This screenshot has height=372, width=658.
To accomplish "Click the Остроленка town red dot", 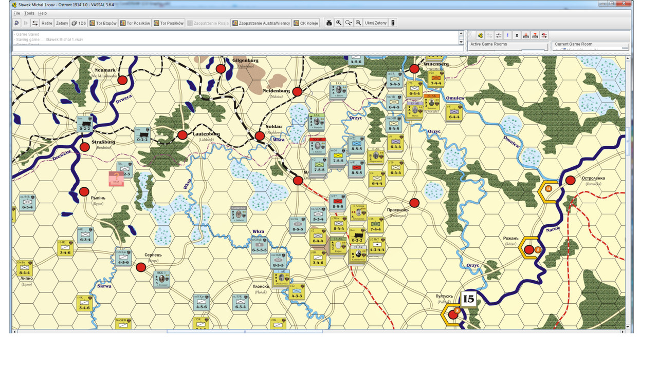I will click(570, 180).
